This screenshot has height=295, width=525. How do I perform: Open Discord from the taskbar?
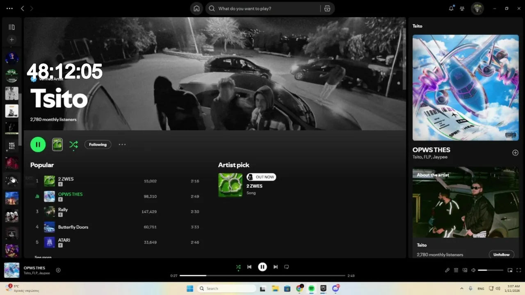336,288
